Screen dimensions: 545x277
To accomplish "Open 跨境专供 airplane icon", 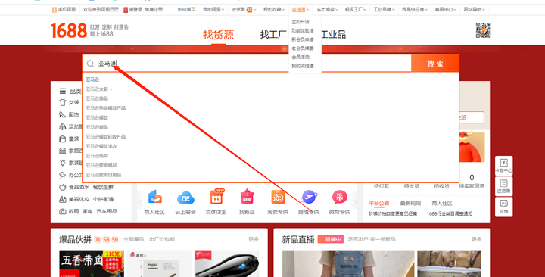I will (x=309, y=197).
